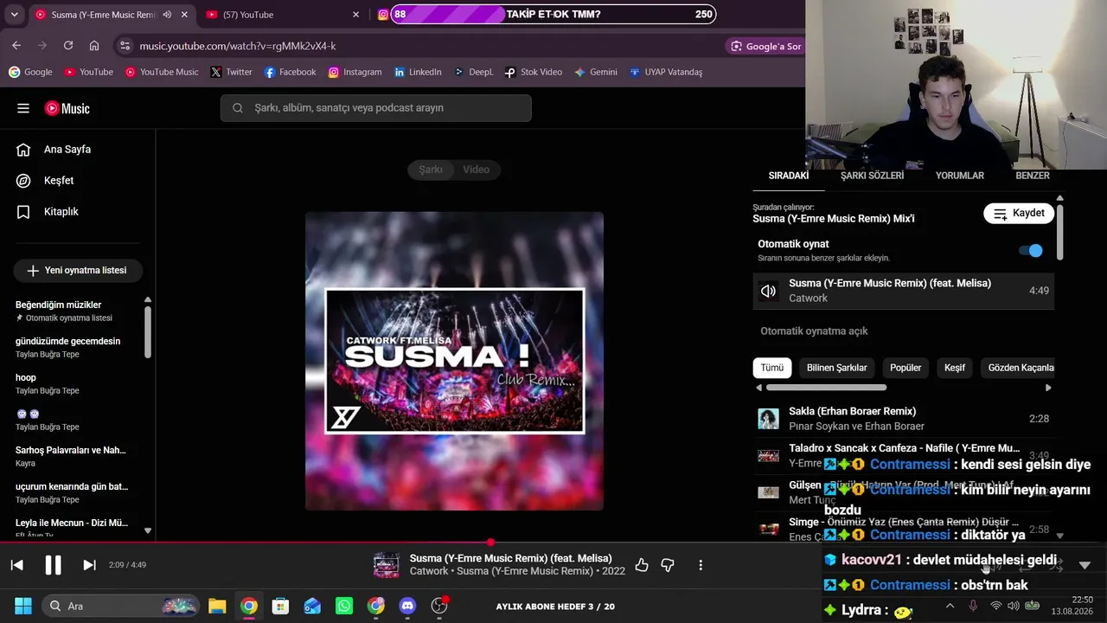The image size is (1107, 623).
Task: Click the YouTube Music logo
Action: [67, 108]
